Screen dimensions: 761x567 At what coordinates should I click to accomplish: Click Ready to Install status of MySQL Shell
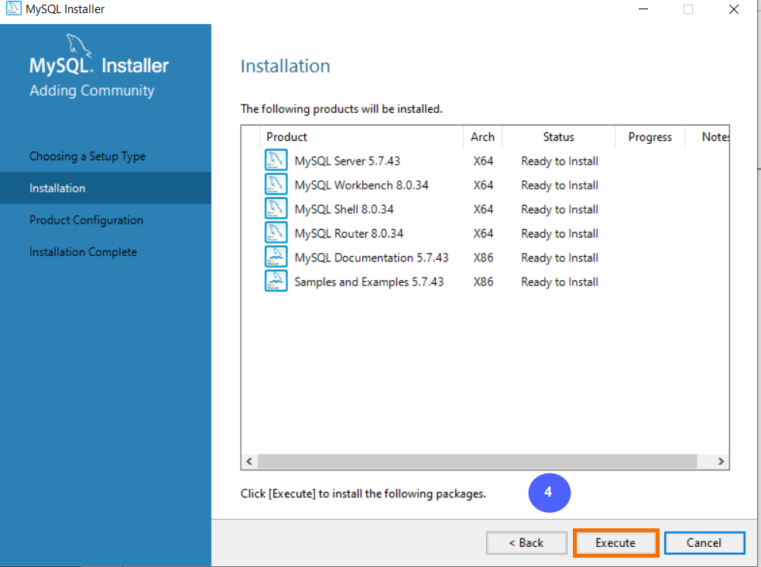coord(560,210)
